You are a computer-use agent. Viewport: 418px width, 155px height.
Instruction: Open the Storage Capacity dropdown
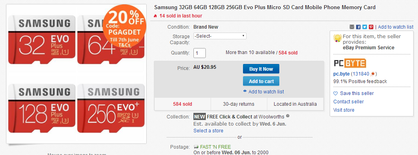point(220,36)
